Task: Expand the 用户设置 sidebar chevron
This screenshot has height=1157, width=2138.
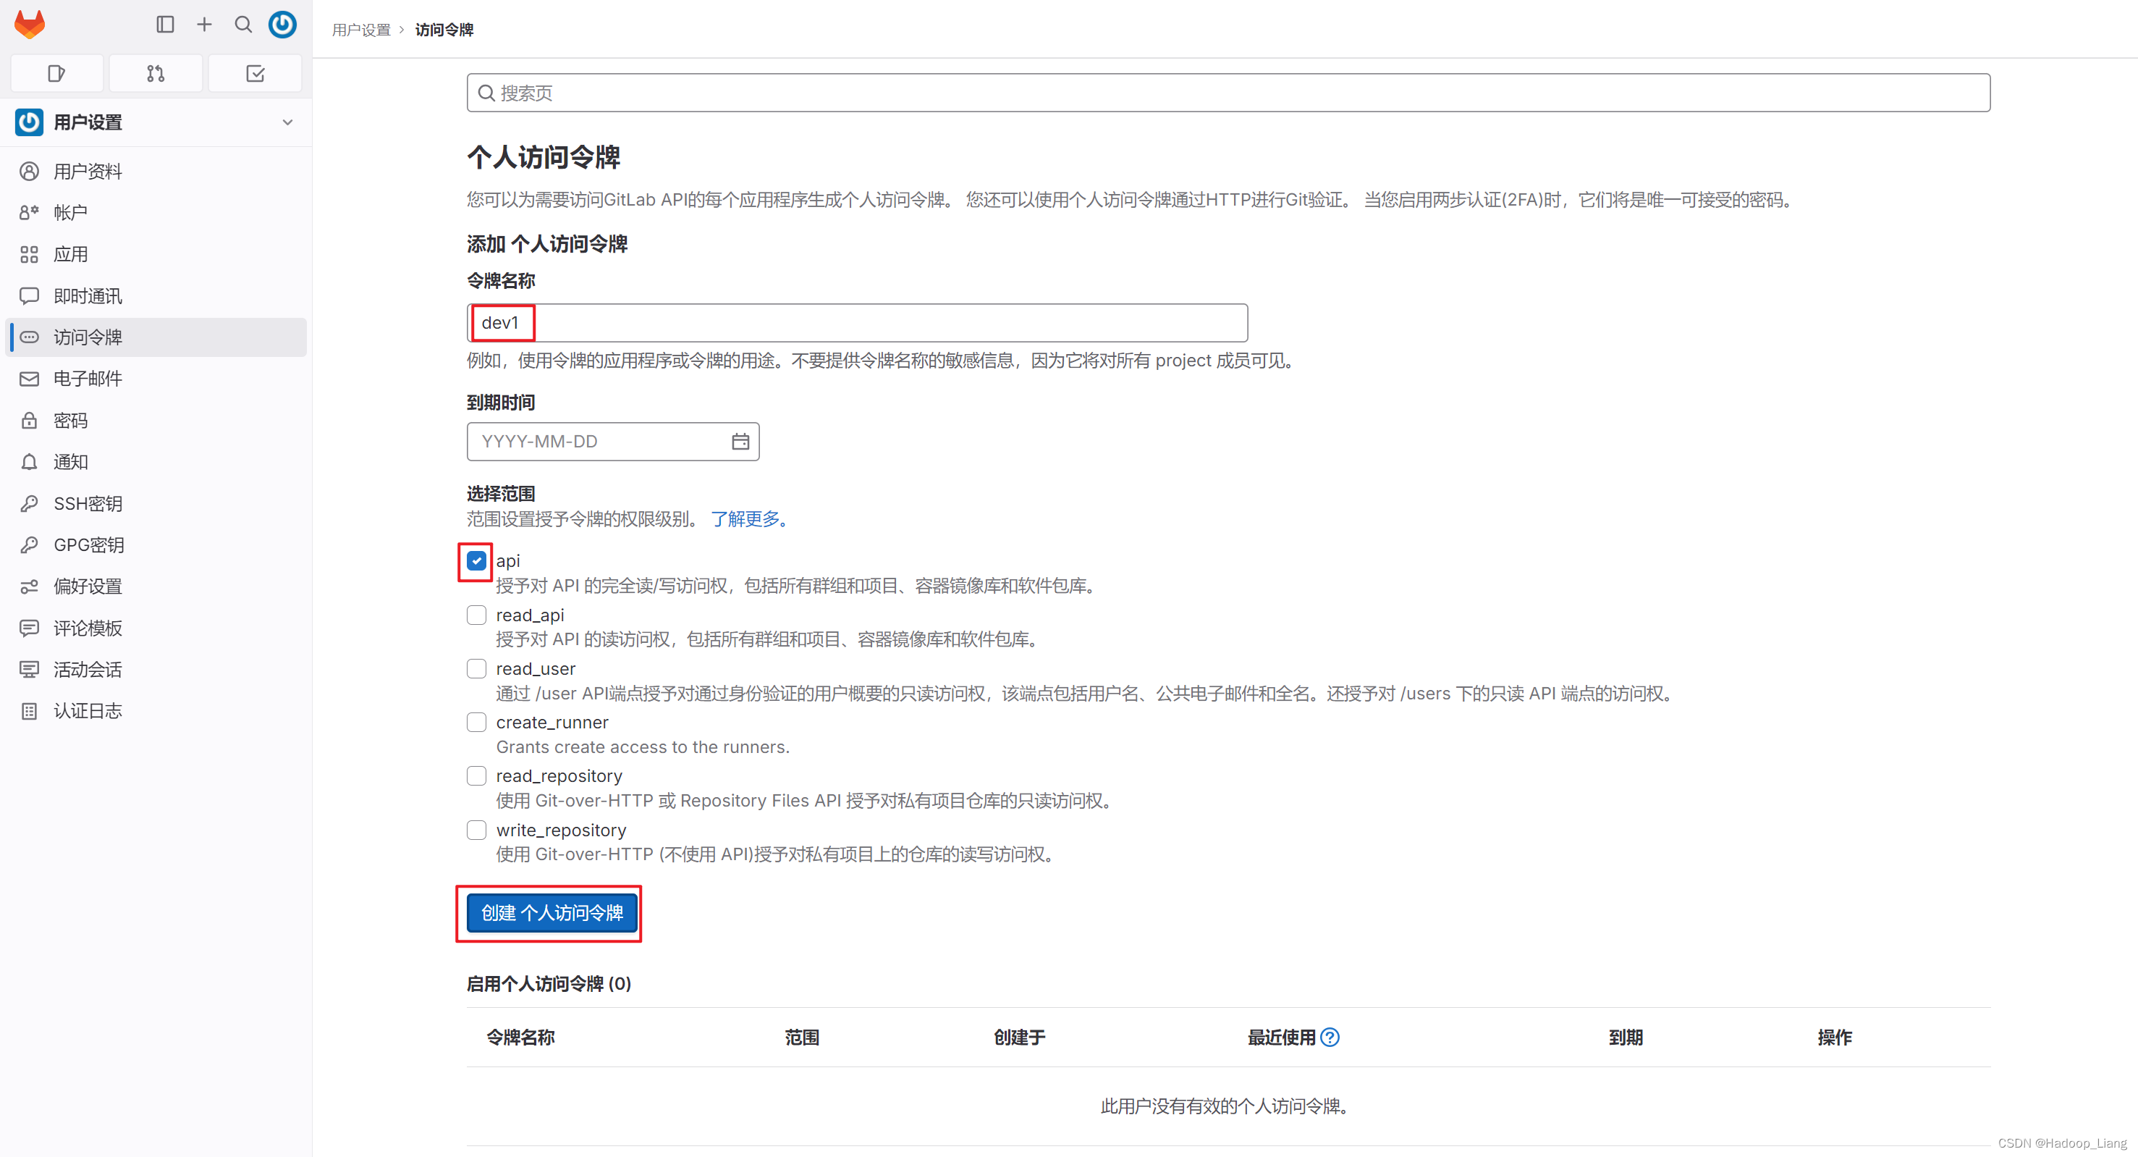Action: 287,122
